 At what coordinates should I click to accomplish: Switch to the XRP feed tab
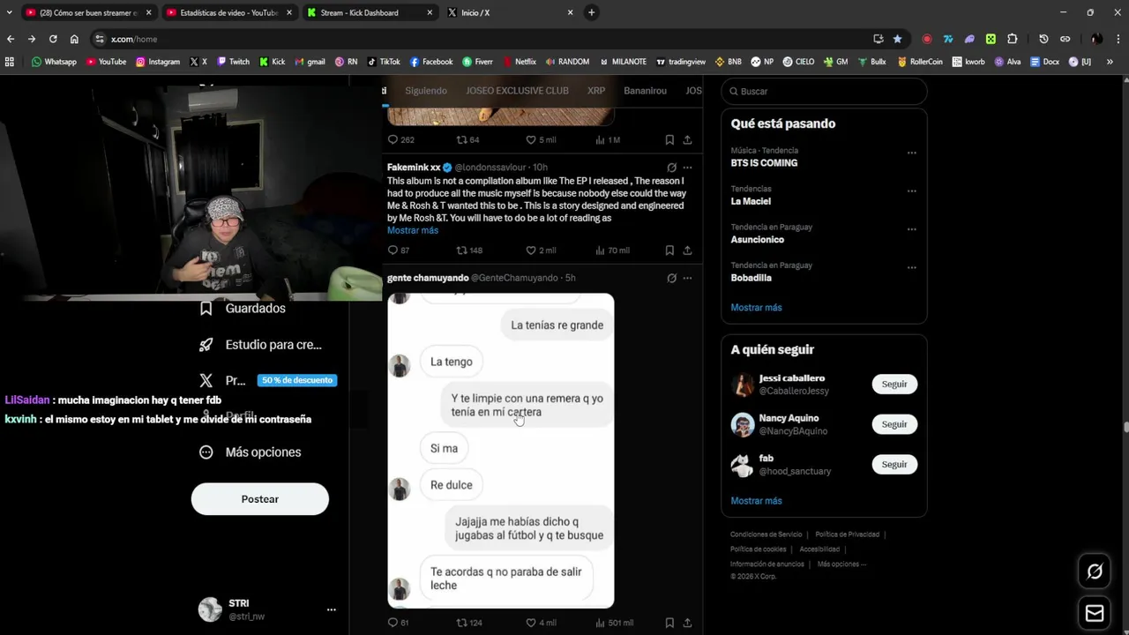[x=596, y=91]
